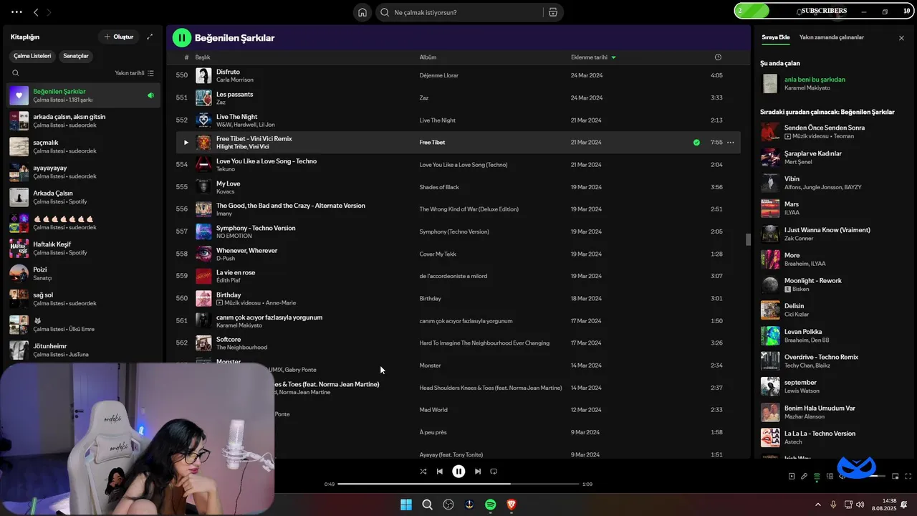
Task: Skip to the previous track
Action: pos(440,472)
